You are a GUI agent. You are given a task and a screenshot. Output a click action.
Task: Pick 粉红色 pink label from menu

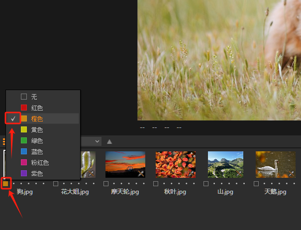pos(43,163)
